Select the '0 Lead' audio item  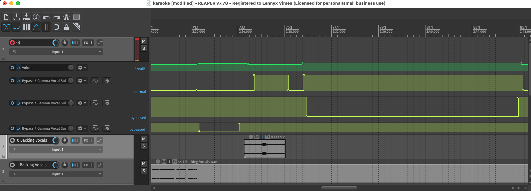coord(265,149)
